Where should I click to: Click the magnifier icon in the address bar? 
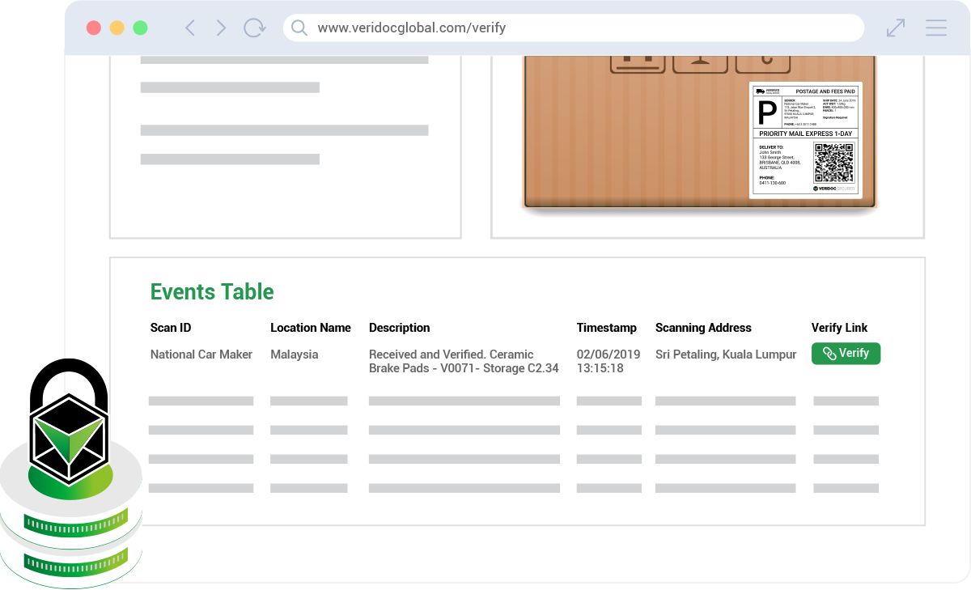pos(299,28)
